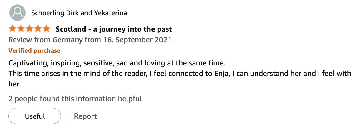The height and width of the screenshot is (129, 363).
Task: Open Schoerling Dirk and Yekaterina's profile
Action: pyautogui.click(x=79, y=13)
